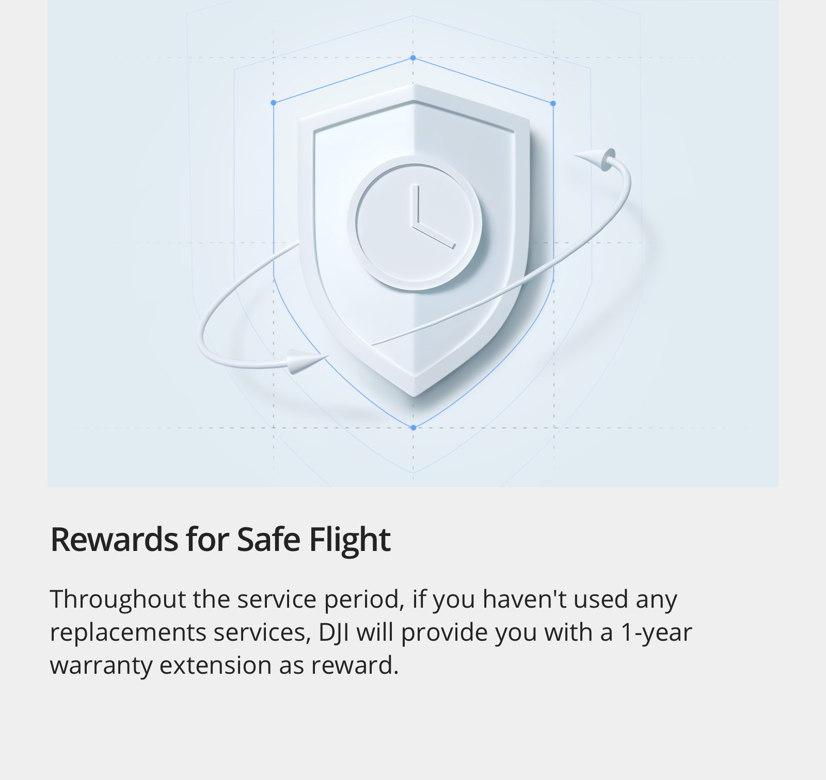Click the word "DJI" in the description

point(333,632)
